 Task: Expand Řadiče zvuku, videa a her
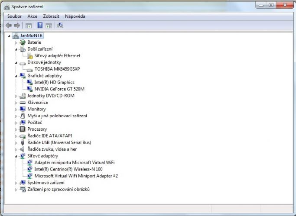pyautogui.click(x=16, y=150)
